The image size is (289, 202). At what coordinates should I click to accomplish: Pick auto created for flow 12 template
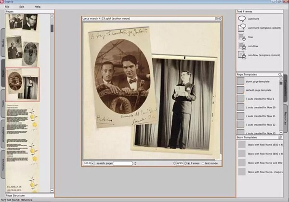point(258,125)
